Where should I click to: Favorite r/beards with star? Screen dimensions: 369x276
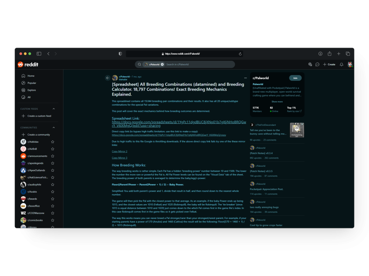point(53,199)
